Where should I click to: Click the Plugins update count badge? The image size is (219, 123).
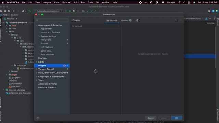click(x=64, y=66)
